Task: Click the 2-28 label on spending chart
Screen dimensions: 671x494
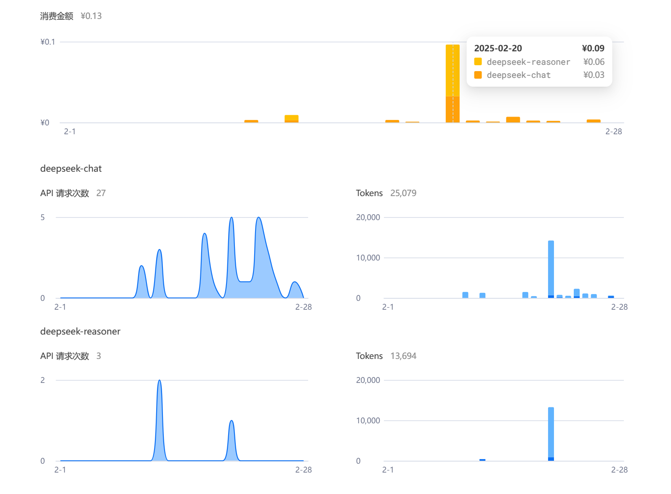Action: tap(613, 132)
